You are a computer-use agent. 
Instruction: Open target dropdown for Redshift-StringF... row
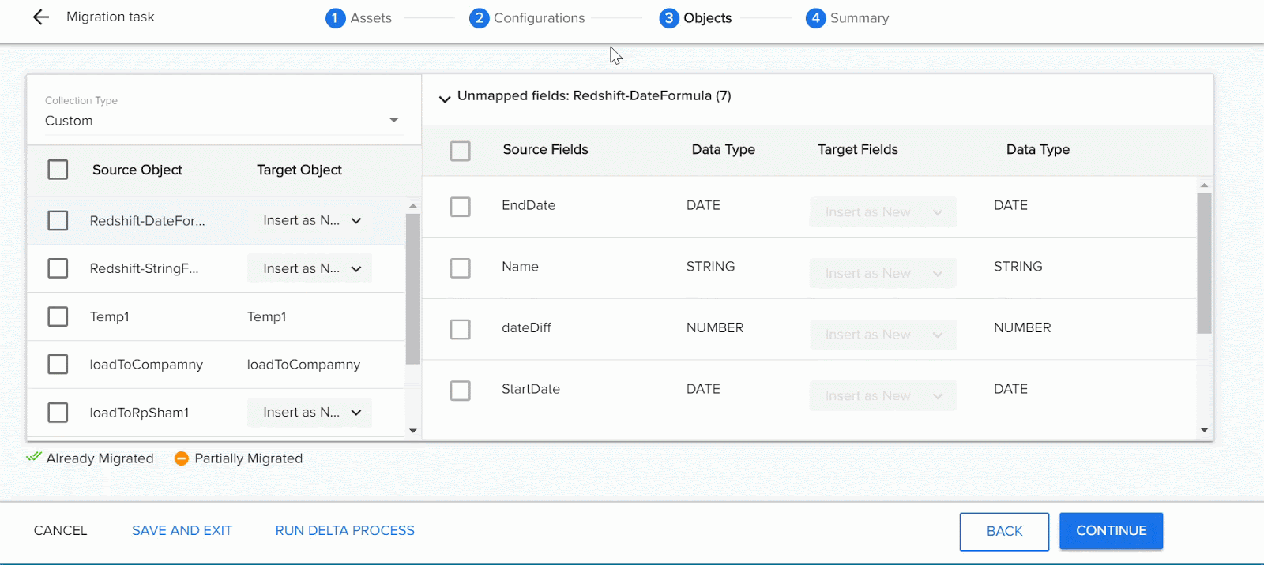coord(310,268)
